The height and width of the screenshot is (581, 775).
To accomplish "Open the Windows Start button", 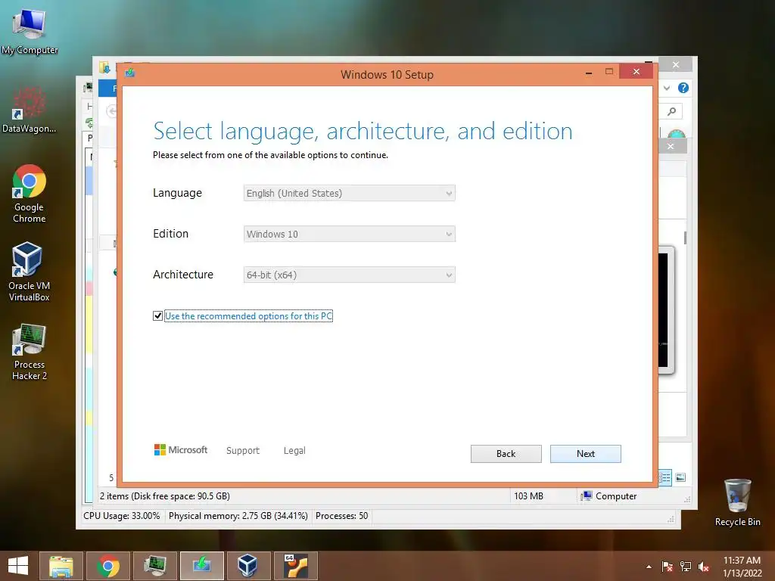I will pos(18,566).
